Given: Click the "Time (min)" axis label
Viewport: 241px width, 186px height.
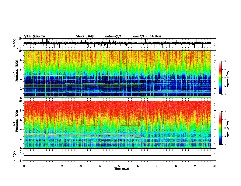Looking at the screenshot, I should [x=122, y=169].
